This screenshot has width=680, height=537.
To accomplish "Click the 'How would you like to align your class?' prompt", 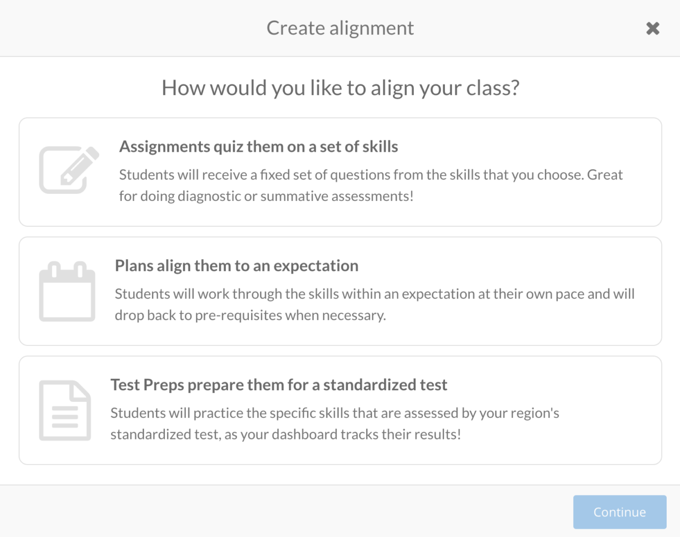I will tap(340, 87).
